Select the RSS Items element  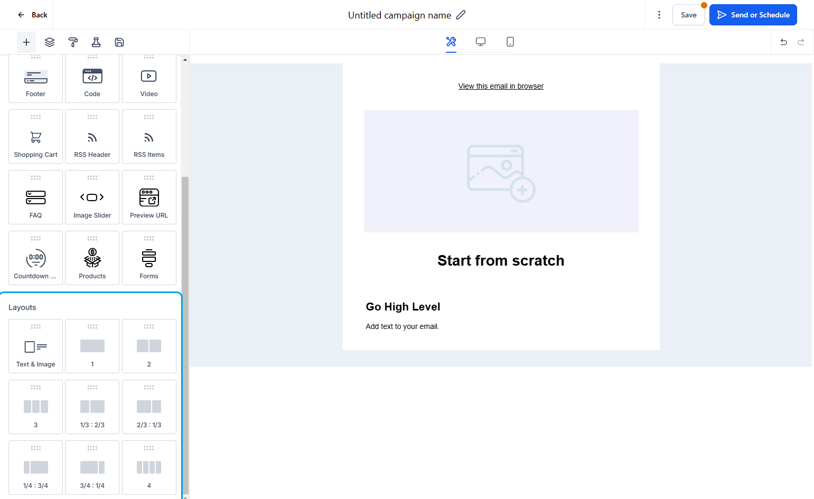(x=149, y=136)
